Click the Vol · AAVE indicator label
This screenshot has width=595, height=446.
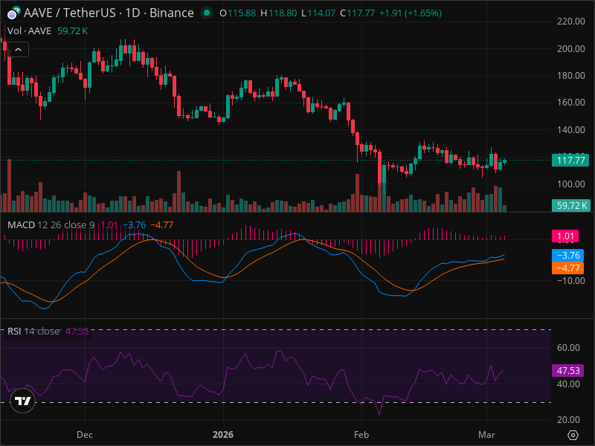coord(29,30)
